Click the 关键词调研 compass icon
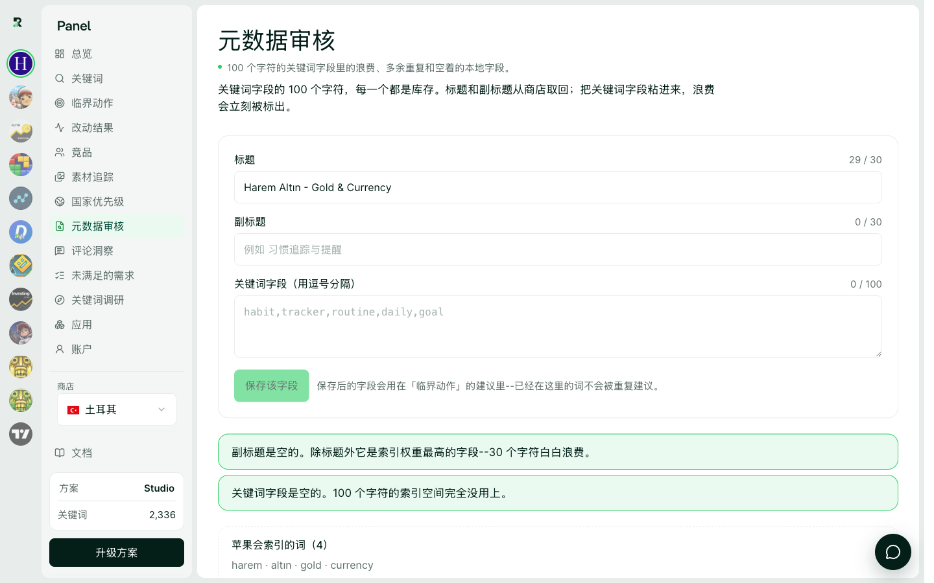 60,300
